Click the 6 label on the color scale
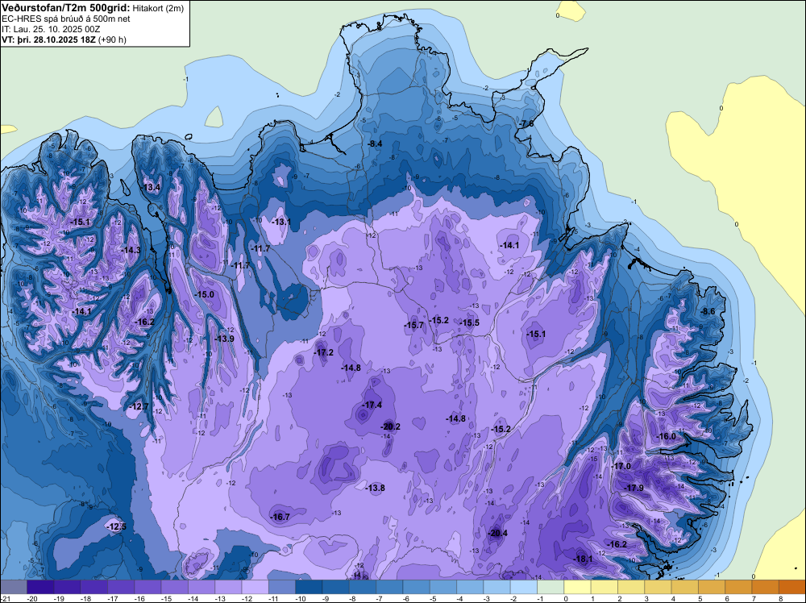This screenshot has height=603, width=806. tap(727, 599)
